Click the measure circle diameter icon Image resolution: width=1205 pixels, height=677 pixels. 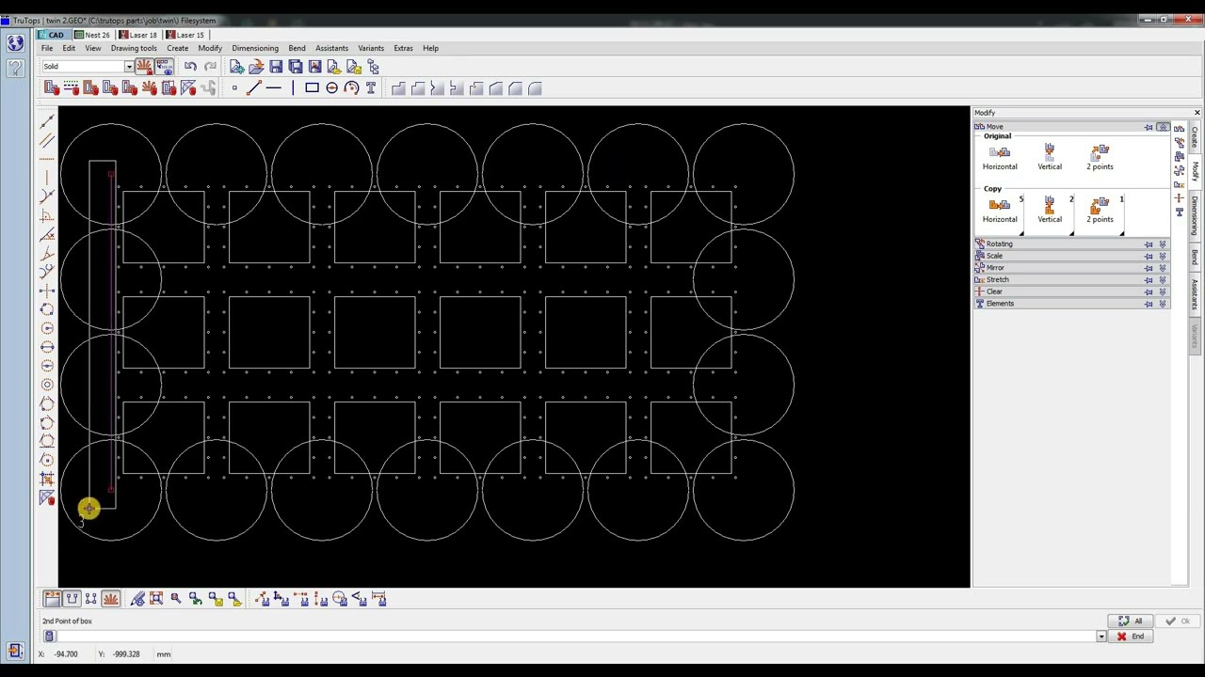(x=340, y=599)
